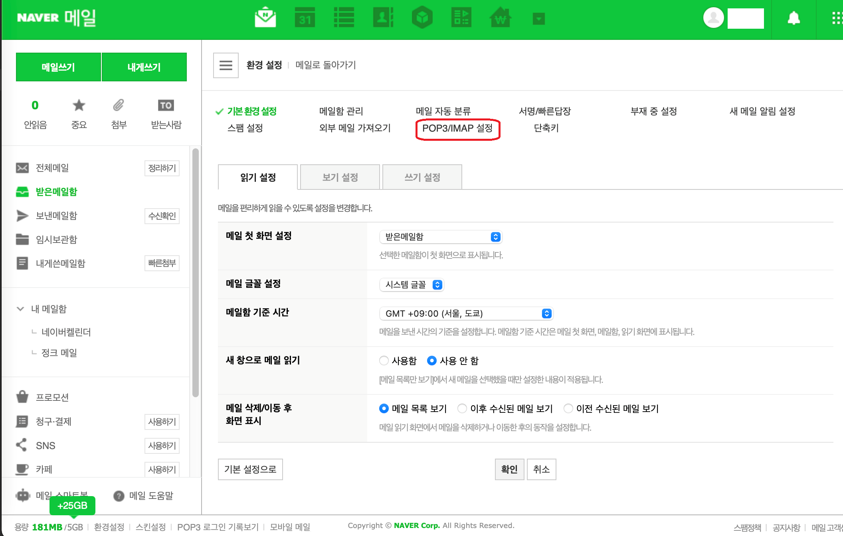Open the POP3/IMAP 설정 menu item
This screenshot has height=536, width=843.
[x=457, y=128]
